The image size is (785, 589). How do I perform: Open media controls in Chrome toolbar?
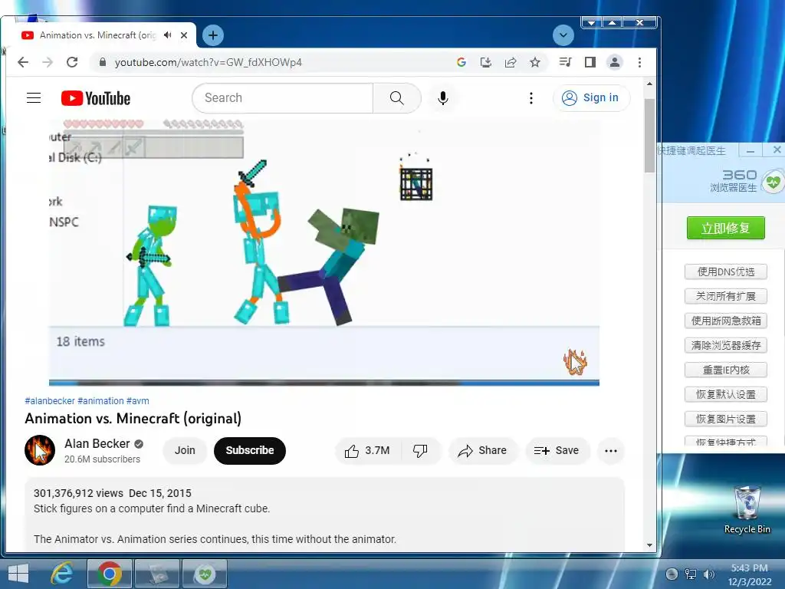point(565,62)
